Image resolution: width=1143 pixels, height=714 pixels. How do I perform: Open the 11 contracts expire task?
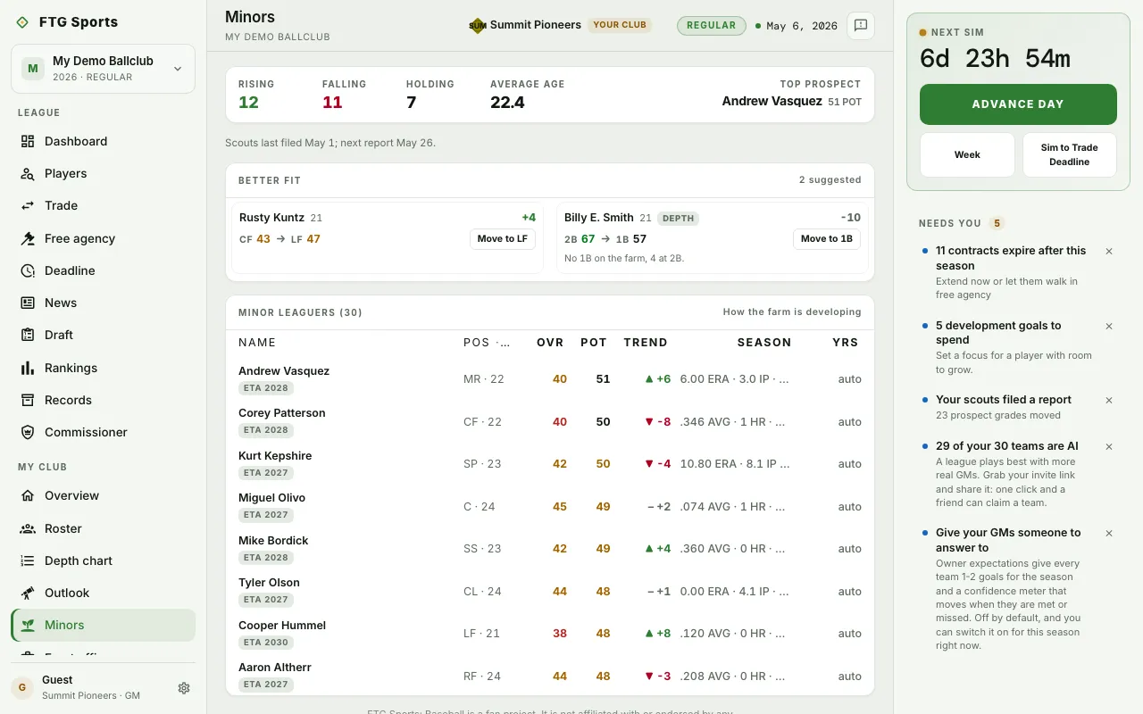pyautogui.click(x=1011, y=258)
